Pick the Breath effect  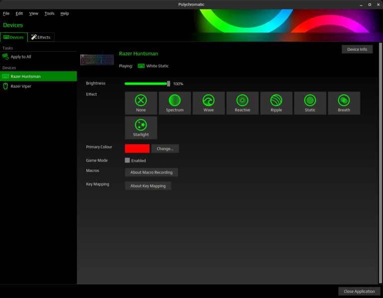(344, 103)
